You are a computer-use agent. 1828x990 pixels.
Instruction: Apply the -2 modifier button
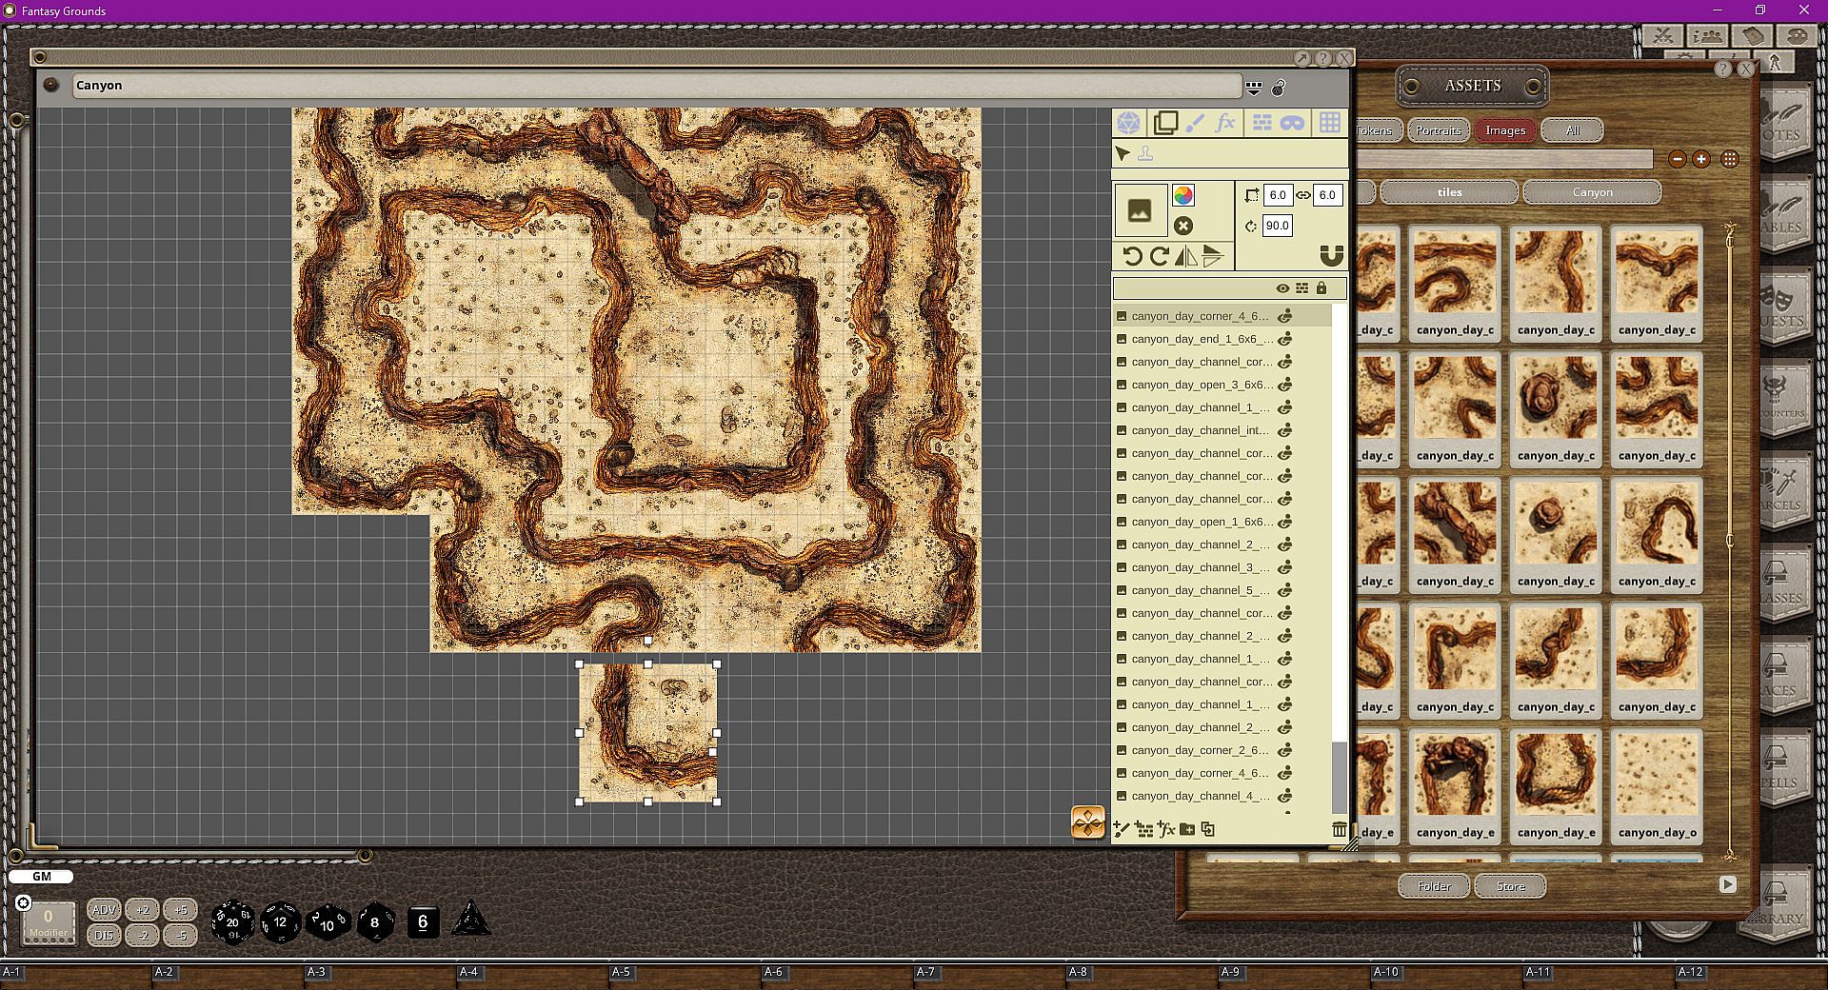142,936
